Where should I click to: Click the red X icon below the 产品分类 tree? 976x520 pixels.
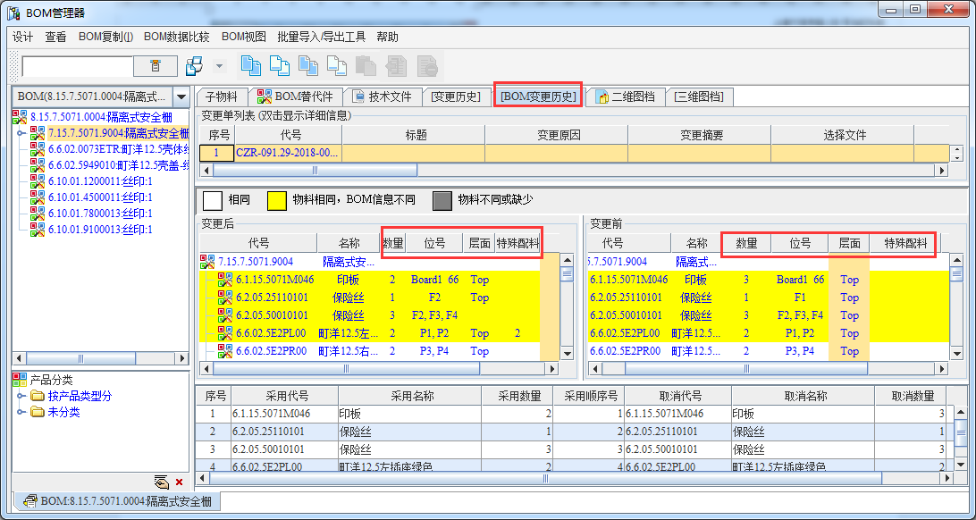coord(179,482)
